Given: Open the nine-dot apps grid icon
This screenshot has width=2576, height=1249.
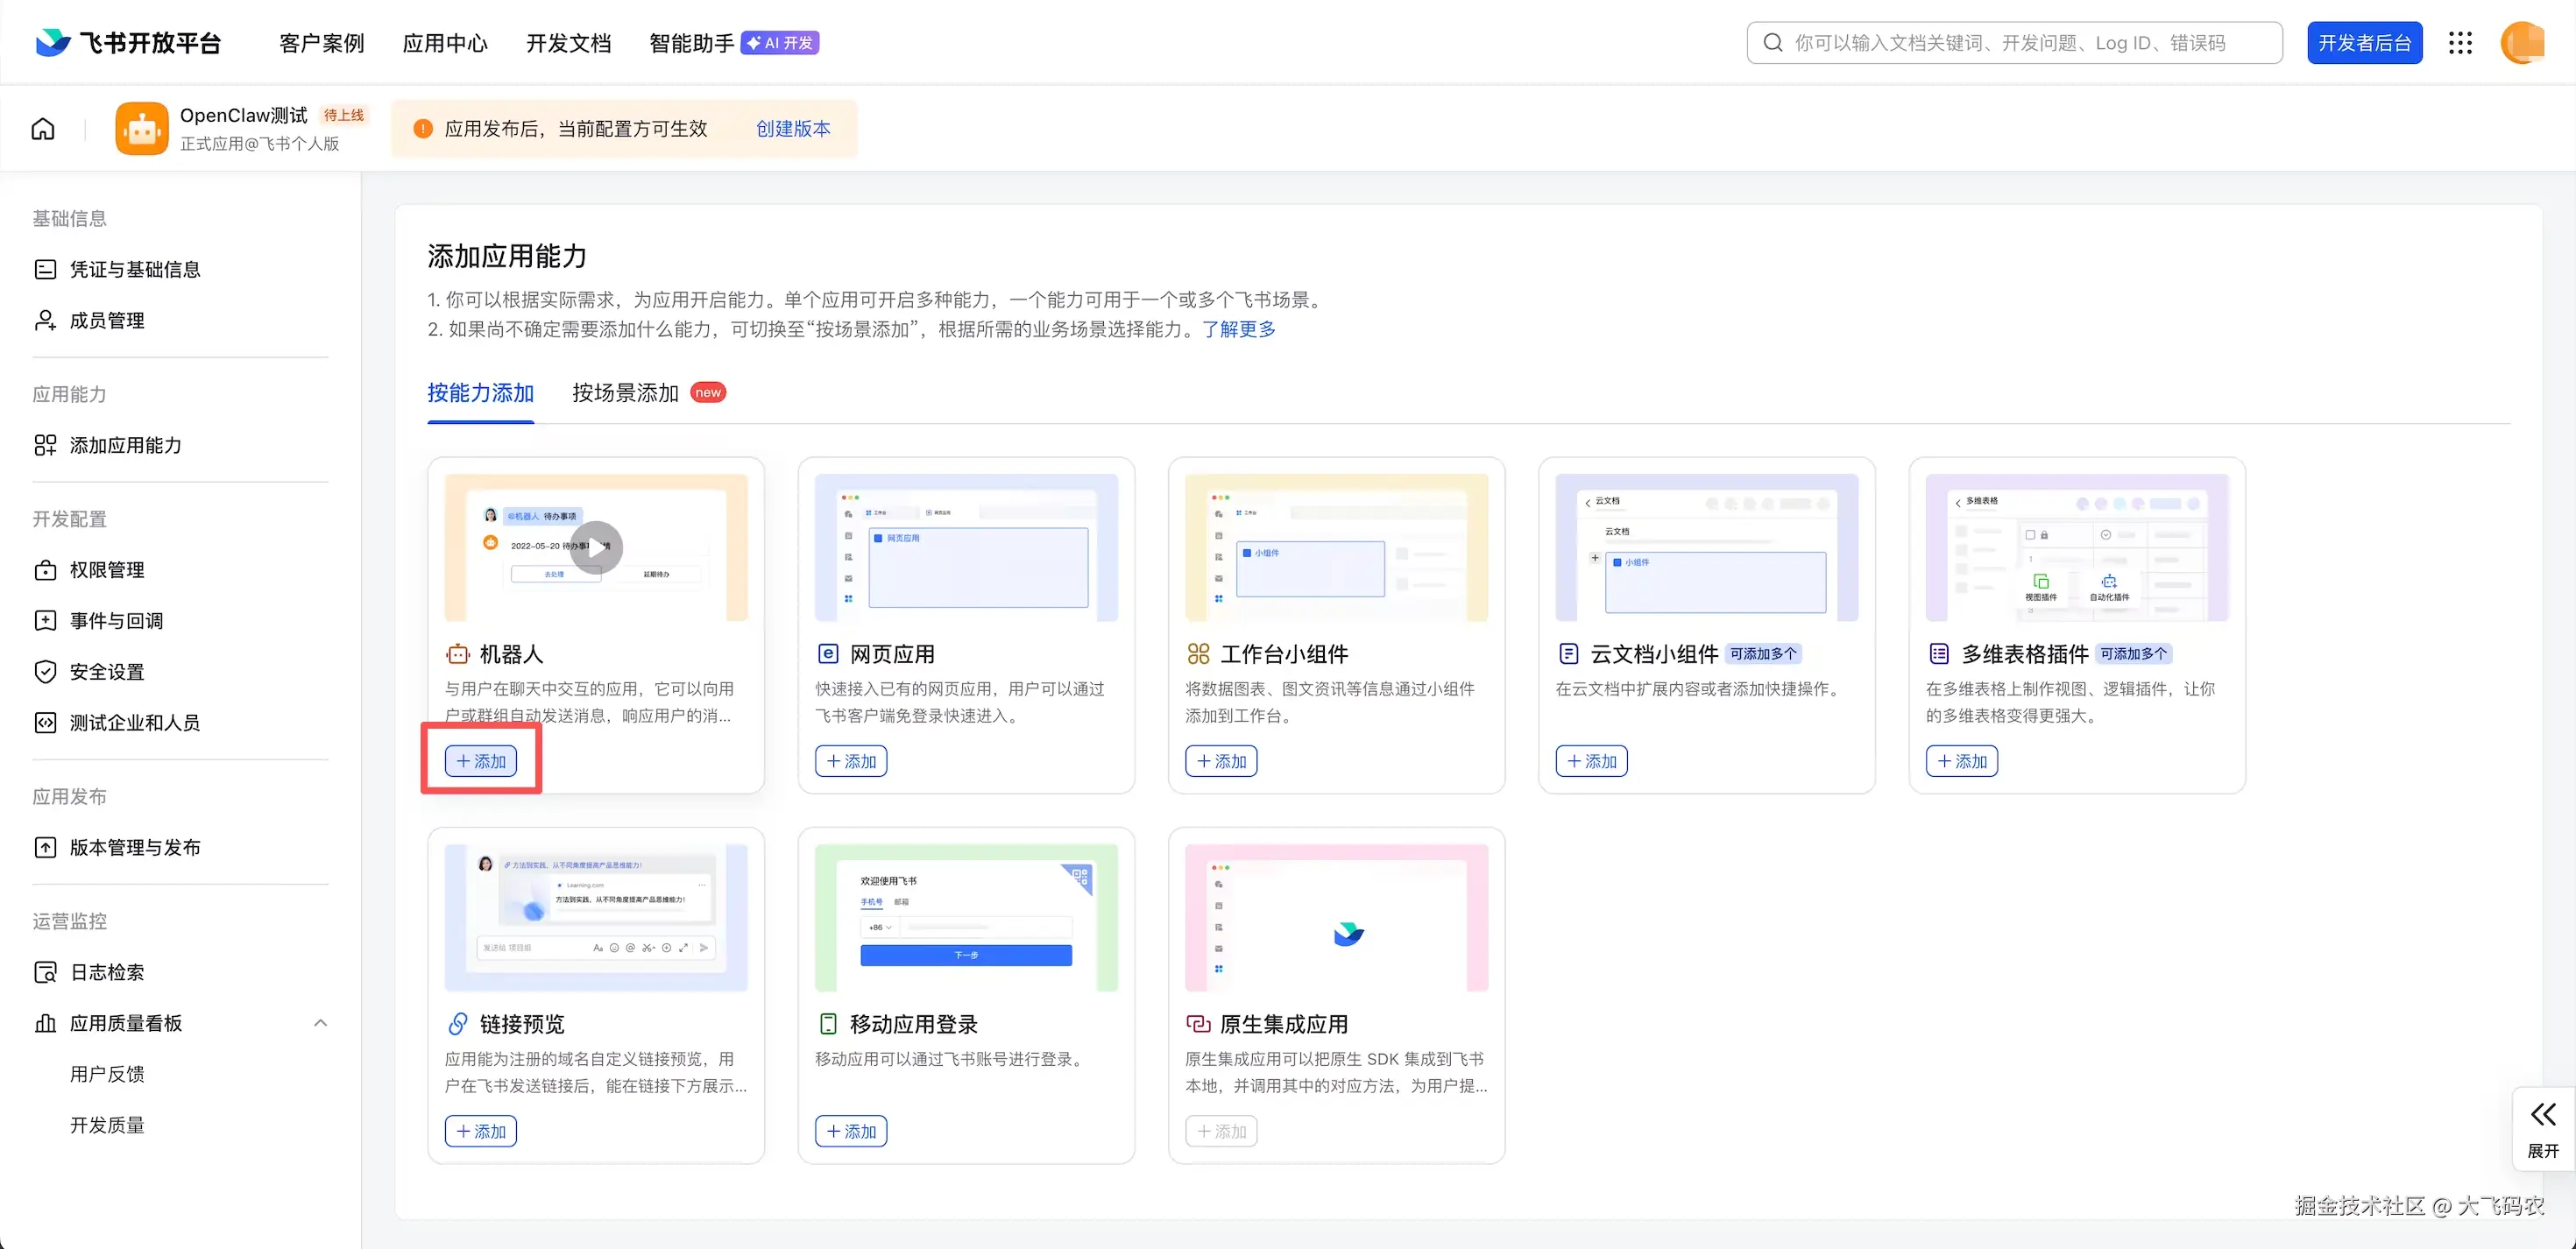Looking at the screenshot, I should (x=2460, y=43).
